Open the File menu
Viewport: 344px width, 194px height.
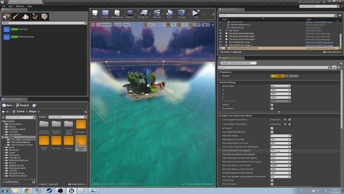(3, 6)
